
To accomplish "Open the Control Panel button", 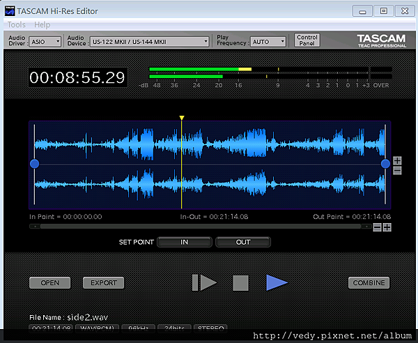I will click(x=307, y=40).
